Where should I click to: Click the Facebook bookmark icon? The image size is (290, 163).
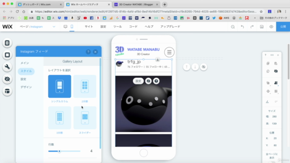(92, 18)
